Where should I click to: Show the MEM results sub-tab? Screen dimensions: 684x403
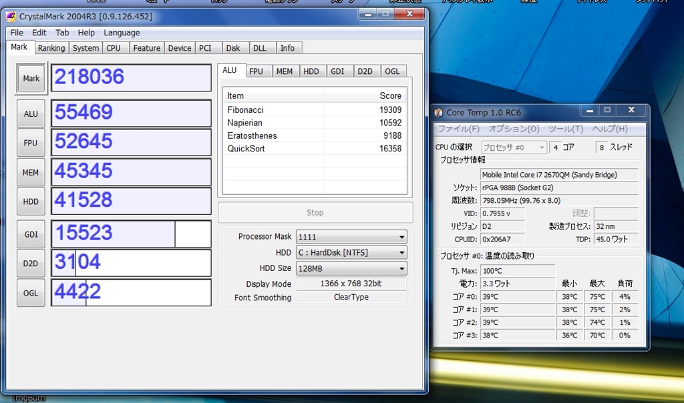click(285, 71)
